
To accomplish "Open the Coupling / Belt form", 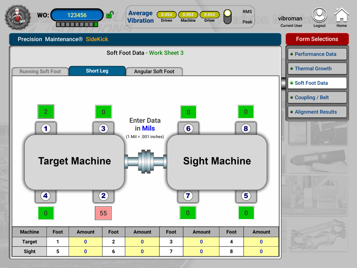I will tap(317, 97).
